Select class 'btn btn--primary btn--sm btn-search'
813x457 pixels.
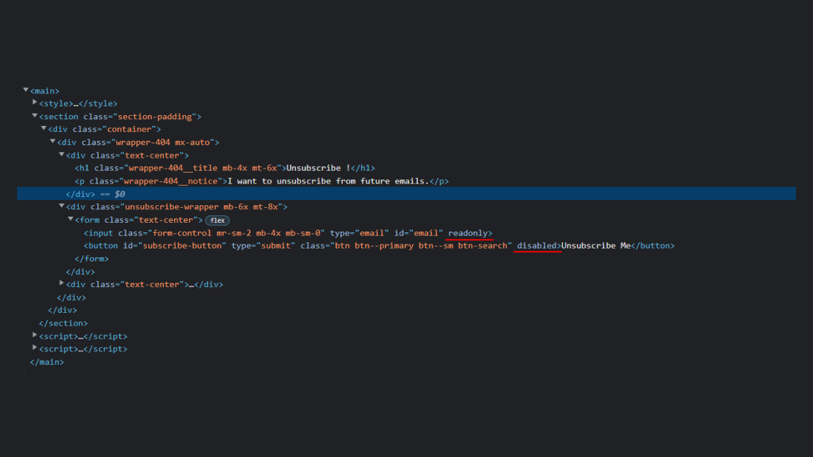click(421, 246)
